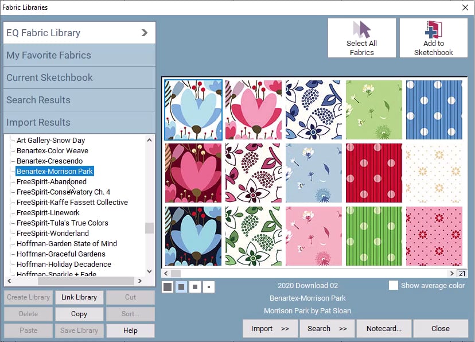
Task: Open the Search dropdown button
Action: (327, 328)
